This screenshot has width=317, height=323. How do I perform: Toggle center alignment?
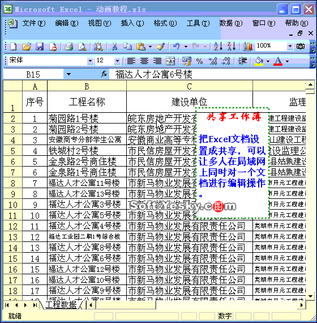pos(144,61)
